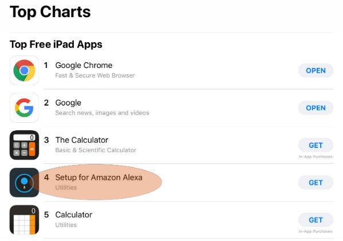This screenshot has width=343, height=241.
Task: Select the Setup for Amazon Alexa title
Action: [x=99, y=178]
